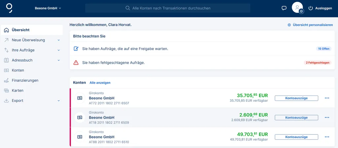Click Ausloggen to log out
This screenshot has height=148, width=338.
click(323, 8)
